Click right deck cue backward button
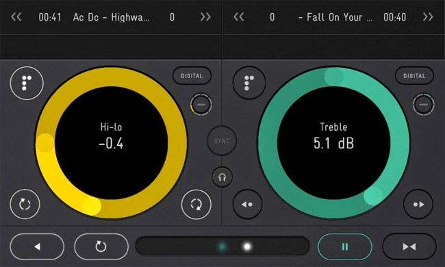Image resolution: width=445 pixels, height=267 pixels. [247, 204]
